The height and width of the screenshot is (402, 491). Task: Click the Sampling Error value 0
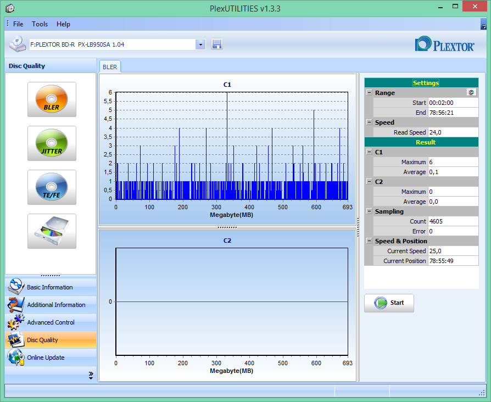(453, 231)
